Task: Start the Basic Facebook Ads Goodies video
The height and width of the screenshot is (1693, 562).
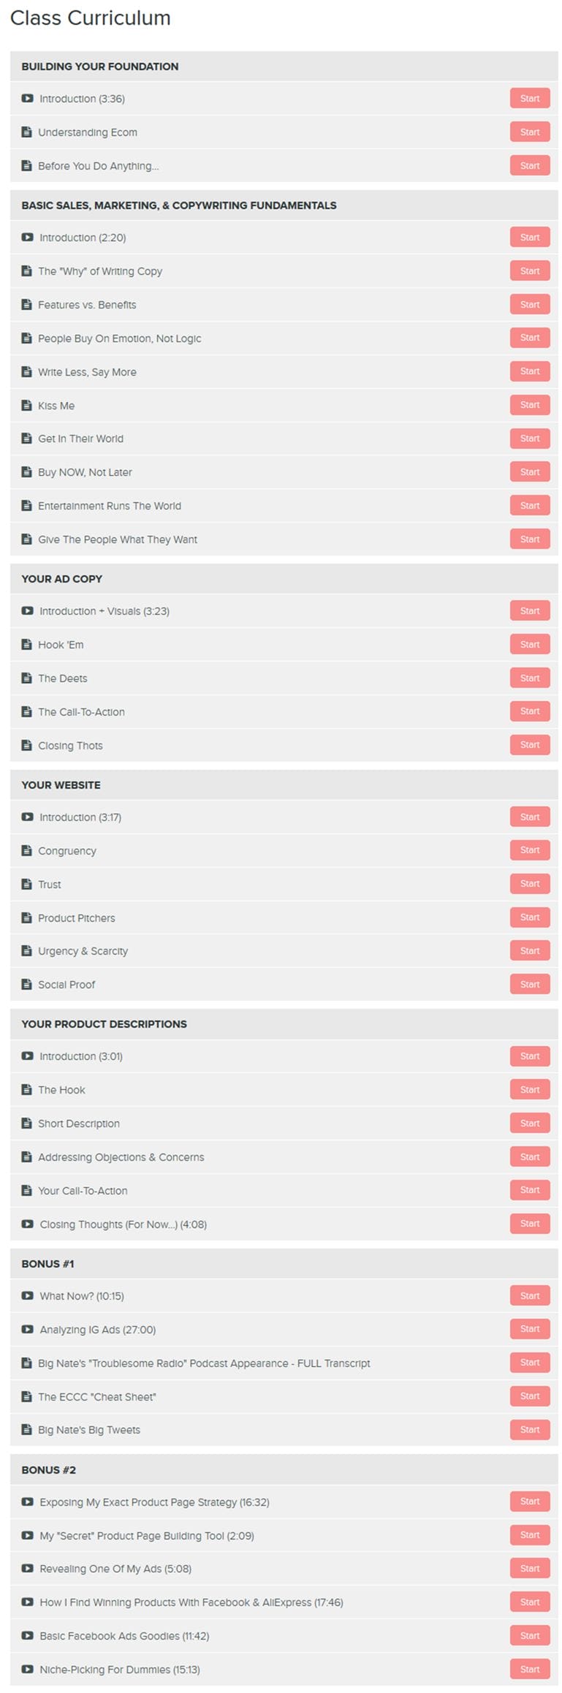Action: [x=529, y=1635]
